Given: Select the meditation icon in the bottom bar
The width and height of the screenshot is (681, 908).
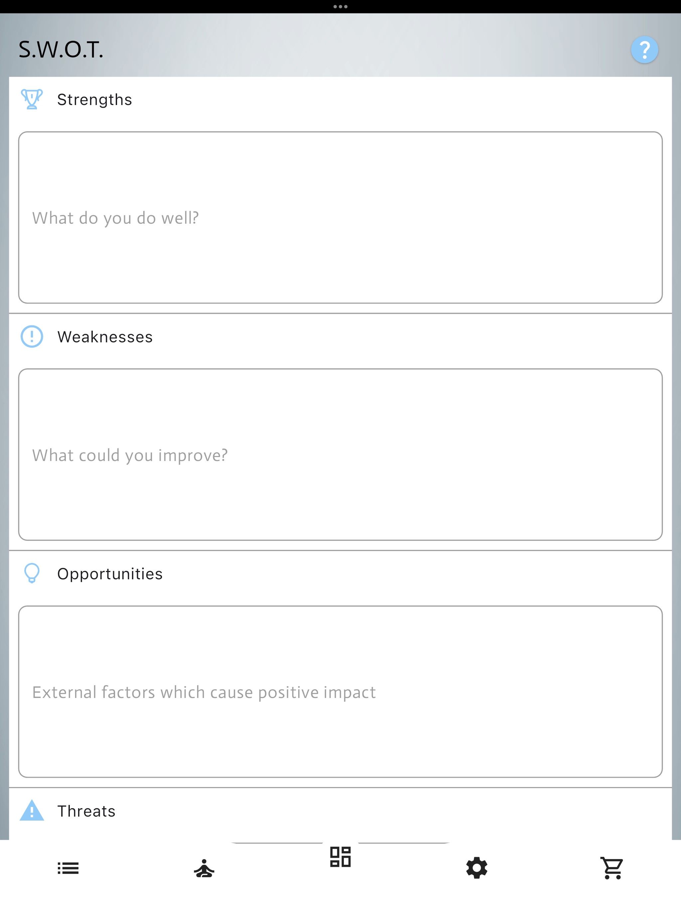Looking at the screenshot, I should (x=204, y=868).
